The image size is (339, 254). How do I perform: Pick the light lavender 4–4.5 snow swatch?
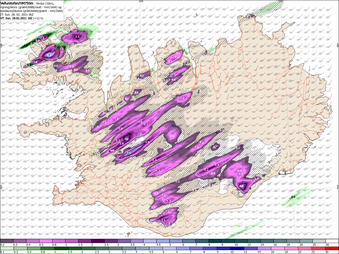(150, 241)
